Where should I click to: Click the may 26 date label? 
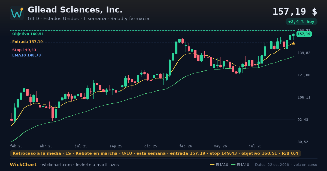[221, 146]
